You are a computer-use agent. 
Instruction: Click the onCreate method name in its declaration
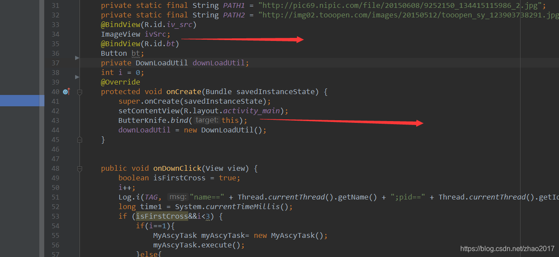coord(184,91)
